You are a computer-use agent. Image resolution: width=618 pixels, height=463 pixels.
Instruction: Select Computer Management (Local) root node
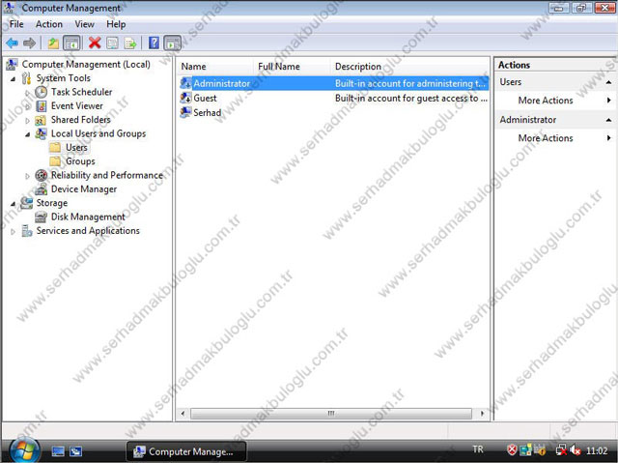click(86, 65)
